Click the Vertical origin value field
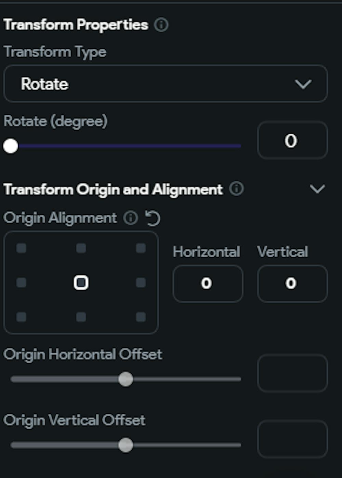Image resolution: width=342 pixels, height=478 pixels. [x=292, y=283]
